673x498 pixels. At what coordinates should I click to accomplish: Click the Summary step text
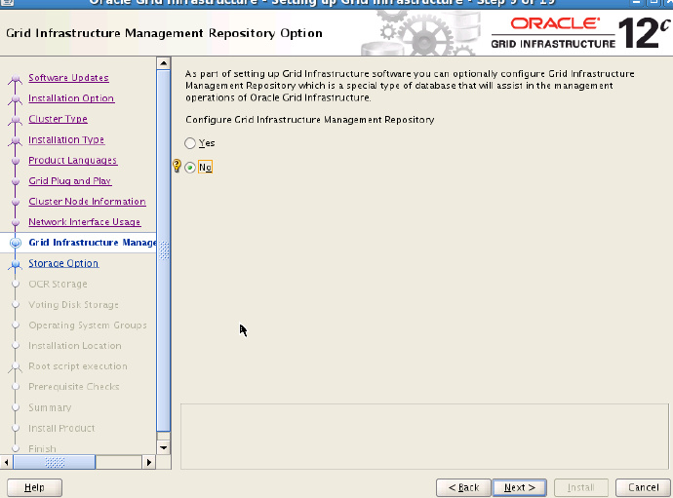click(x=50, y=407)
